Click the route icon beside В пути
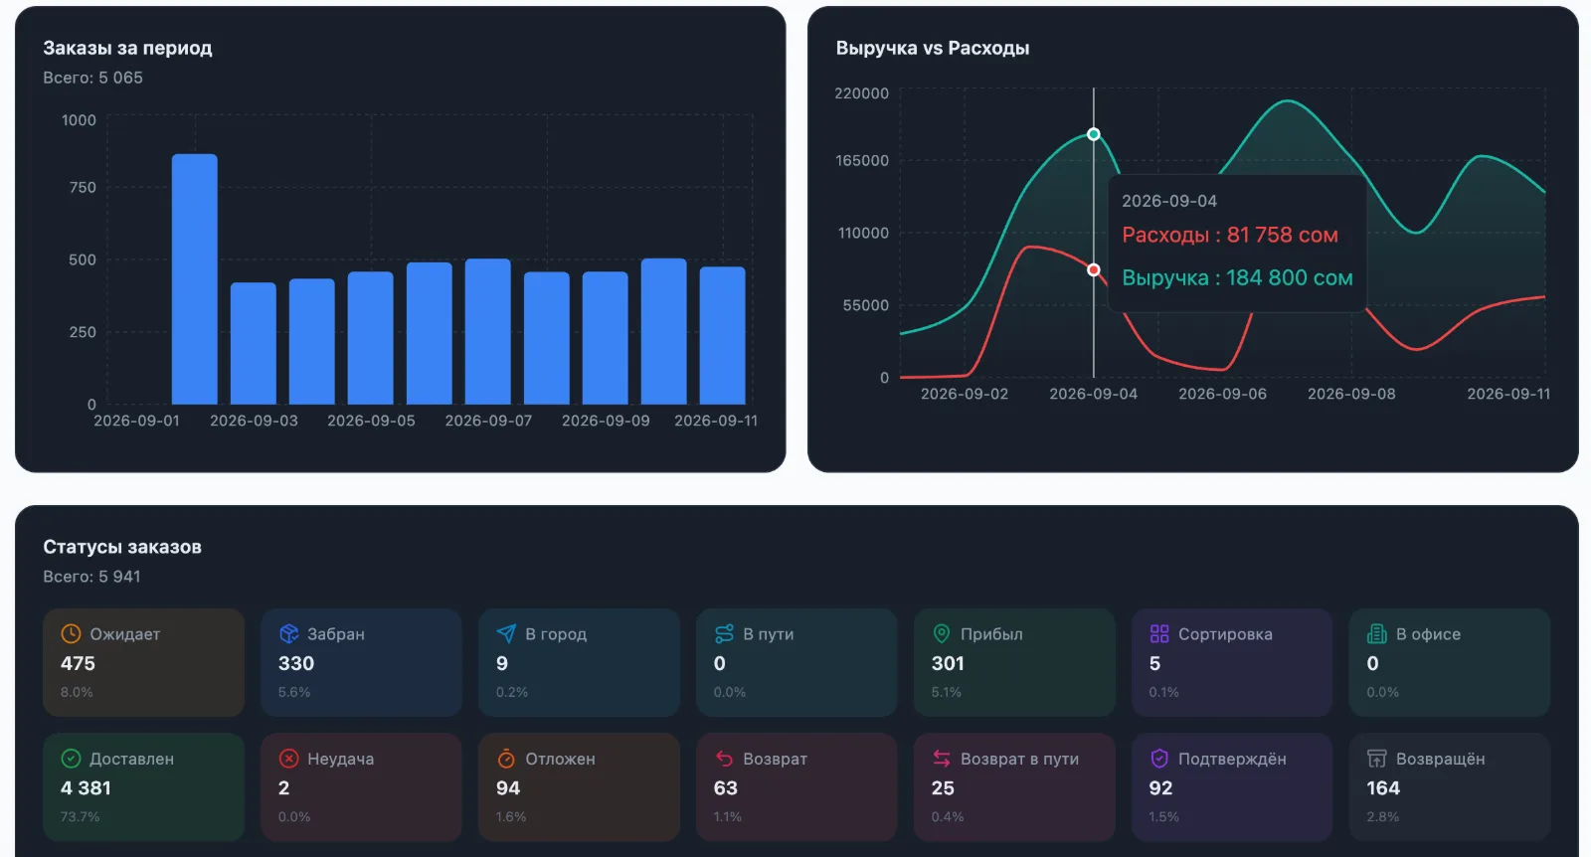This screenshot has width=1591, height=857. click(x=724, y=634)
